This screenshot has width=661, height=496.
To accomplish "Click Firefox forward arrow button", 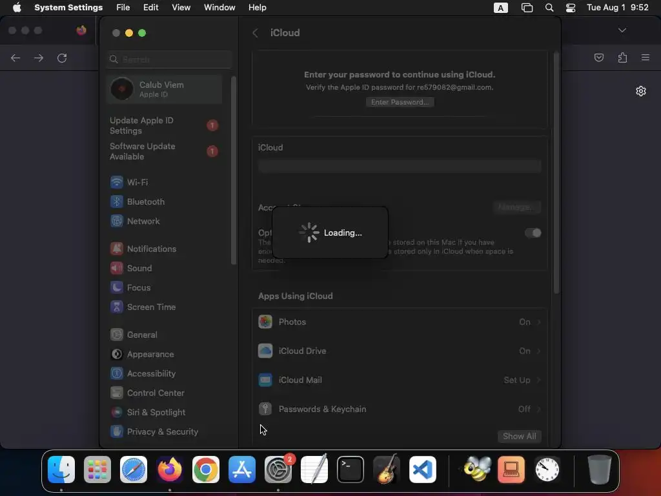I will (39, 57).
